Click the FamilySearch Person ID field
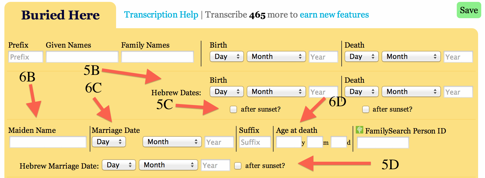 click(383, 143)
